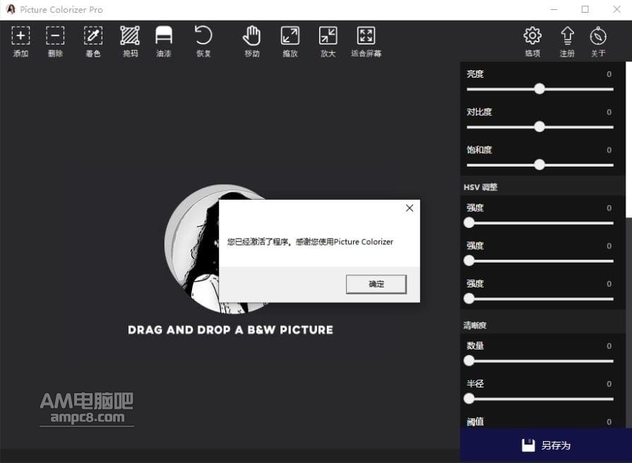Click the 恢复 undo arrow icon
Screen dimensions: 632x463
pos(203,35)
